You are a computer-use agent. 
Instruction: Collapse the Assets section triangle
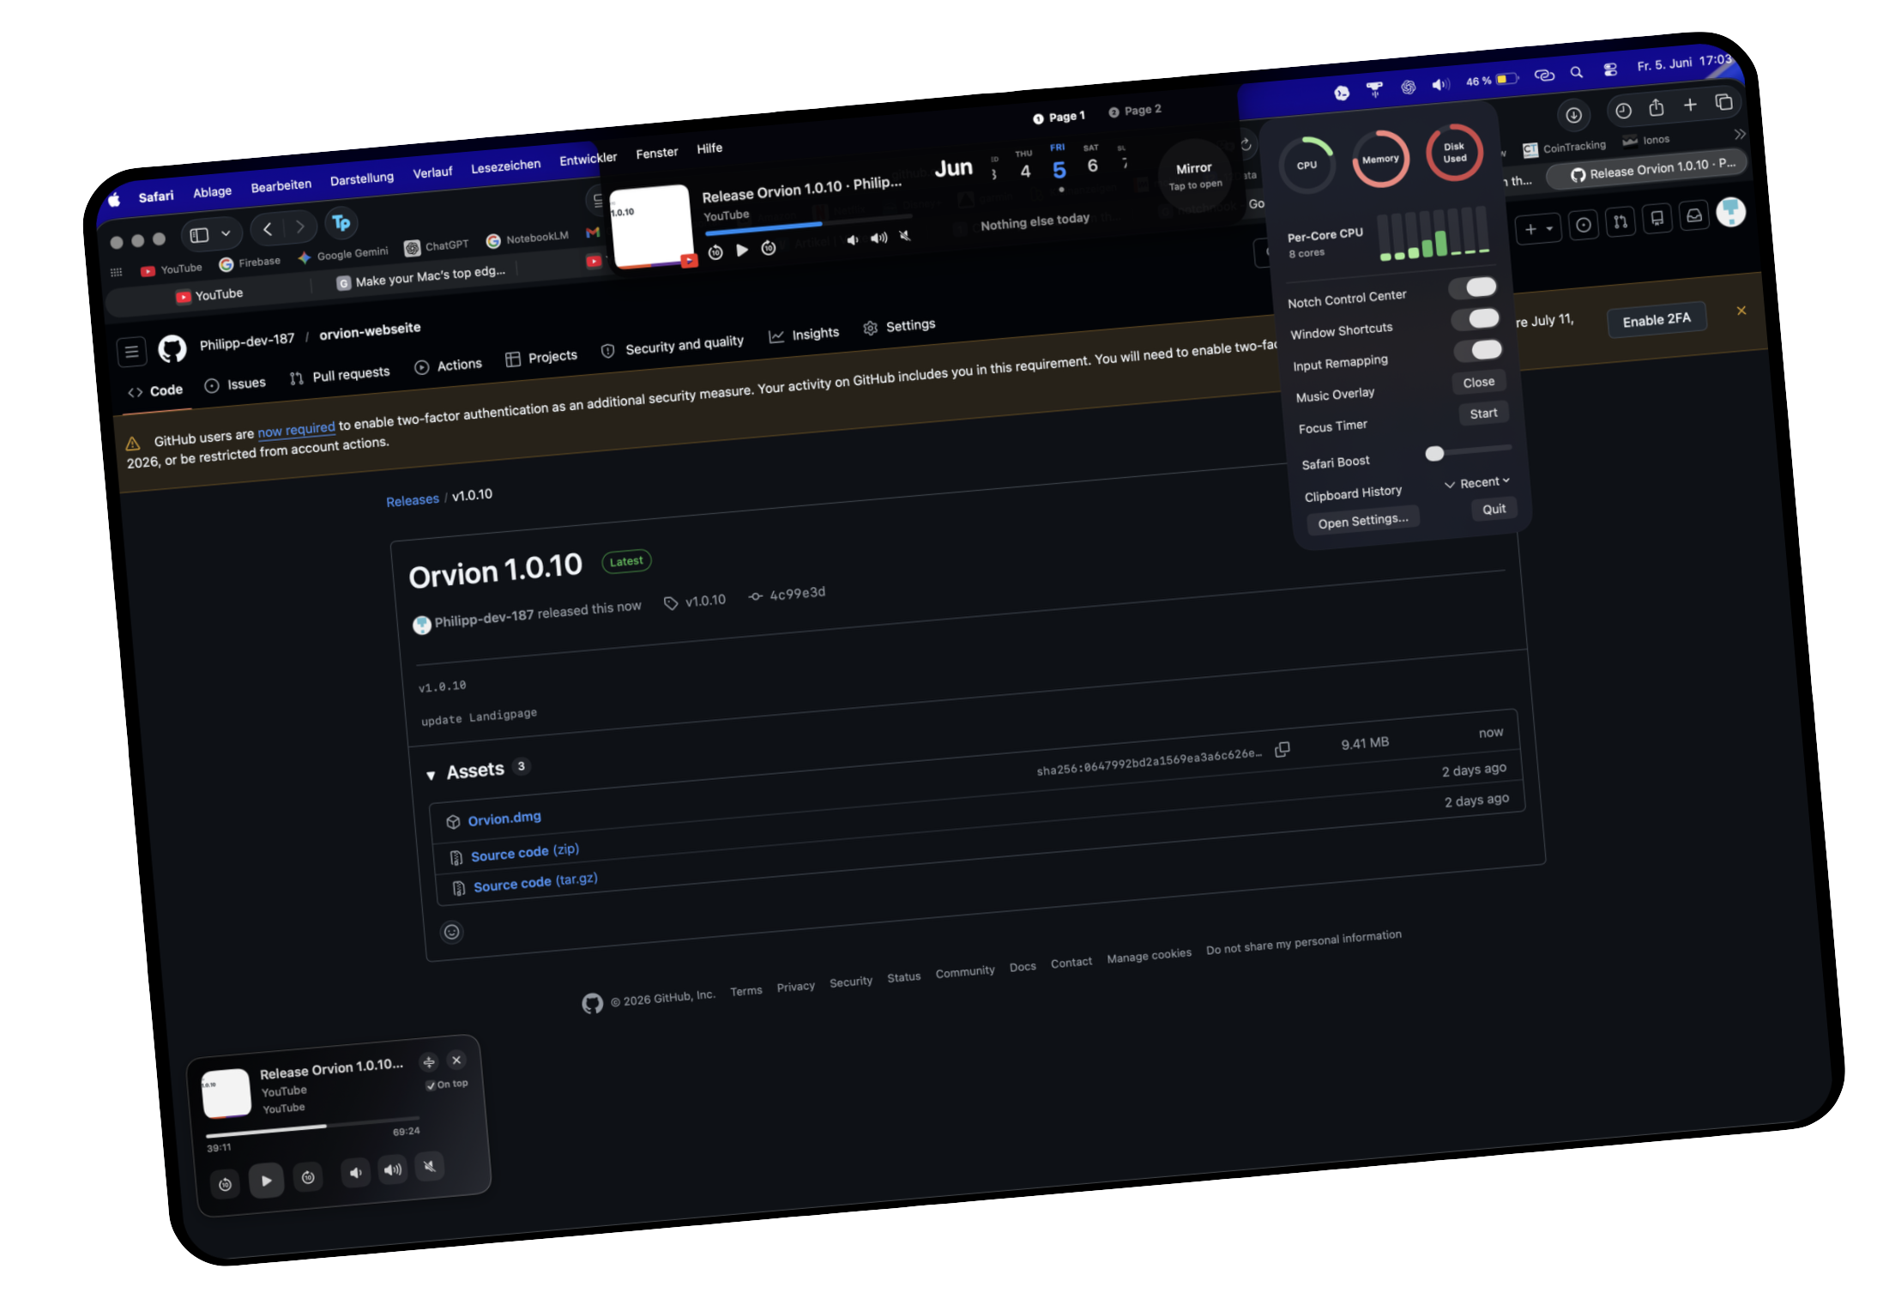(x=431, y=776)
